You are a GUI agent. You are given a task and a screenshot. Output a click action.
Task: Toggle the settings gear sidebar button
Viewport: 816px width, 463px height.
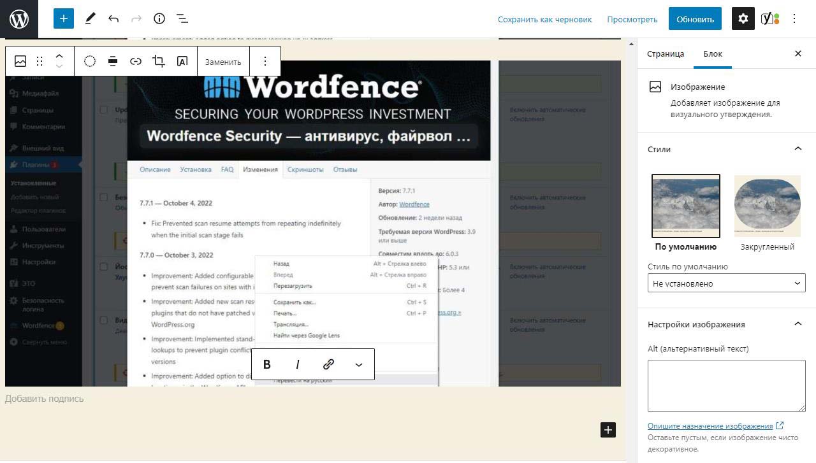[x=743, y=19]
